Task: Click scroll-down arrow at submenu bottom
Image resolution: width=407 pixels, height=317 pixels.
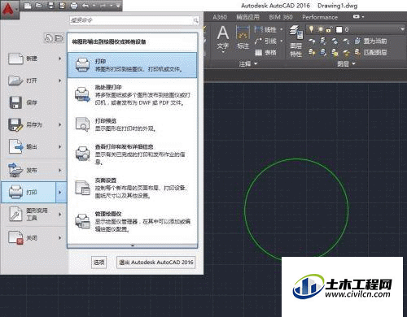Action: pyautogui.click(x=133, y=245)
